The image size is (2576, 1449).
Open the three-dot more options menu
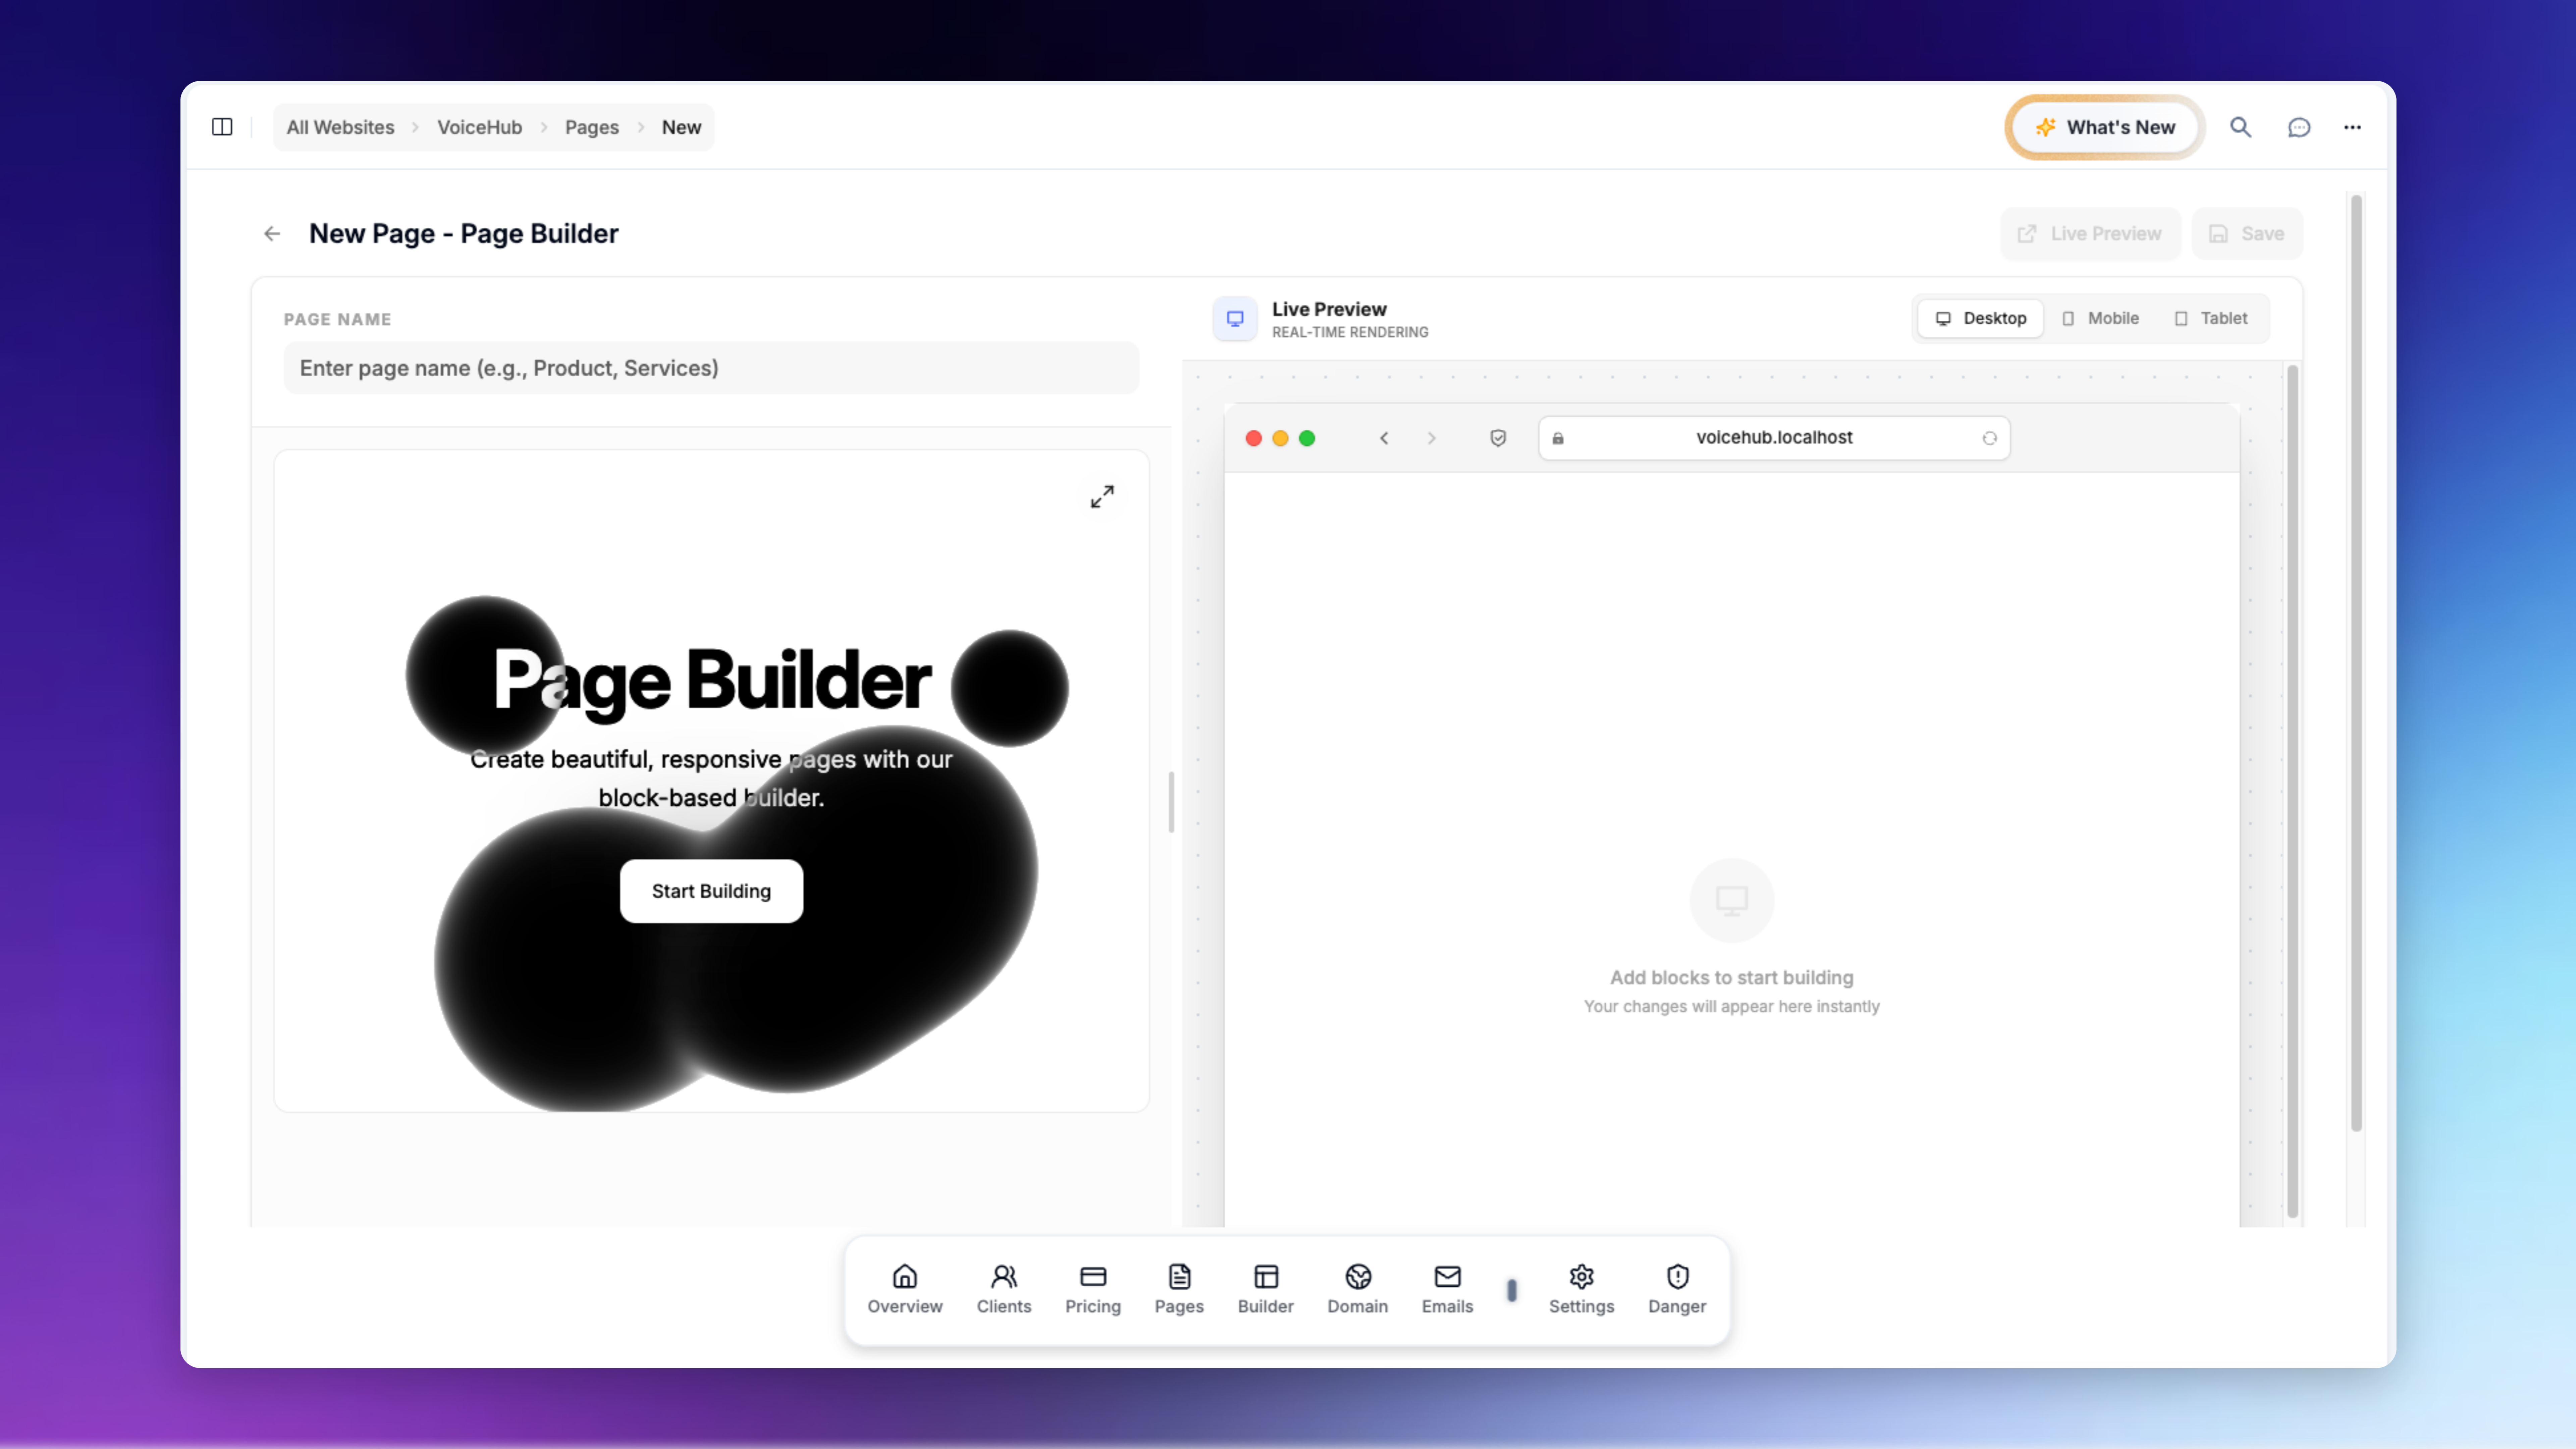click(2352, 127)
